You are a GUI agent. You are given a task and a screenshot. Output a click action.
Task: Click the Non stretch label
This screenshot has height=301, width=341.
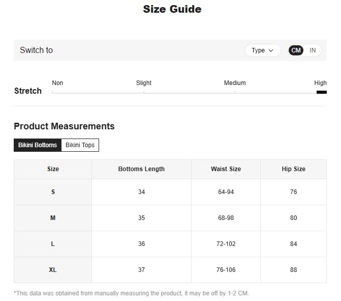click(57, 83)
